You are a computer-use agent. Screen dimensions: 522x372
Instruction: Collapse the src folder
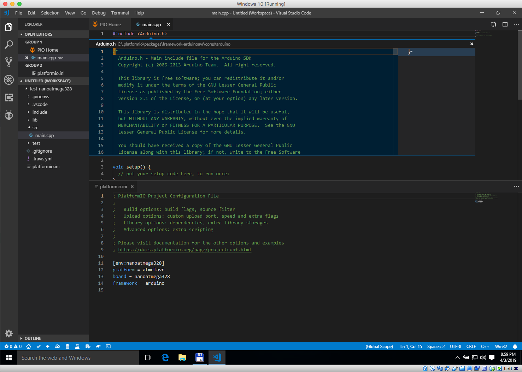click(x=35, y=128)
